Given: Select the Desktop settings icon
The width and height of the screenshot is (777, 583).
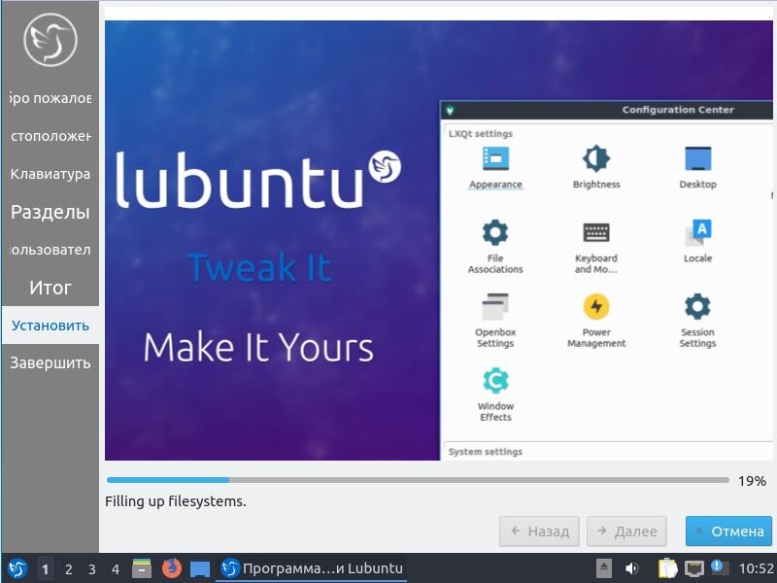Looking at the screenshot, I should click(696, 160).
